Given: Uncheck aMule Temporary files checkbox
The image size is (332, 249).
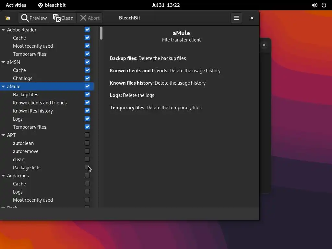Looking at the screenshot, I should pos(87,127).
